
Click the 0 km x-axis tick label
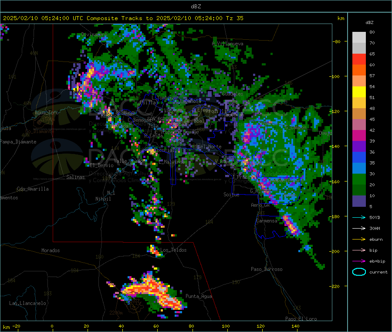pyautogui.click(x=52, y=326)
